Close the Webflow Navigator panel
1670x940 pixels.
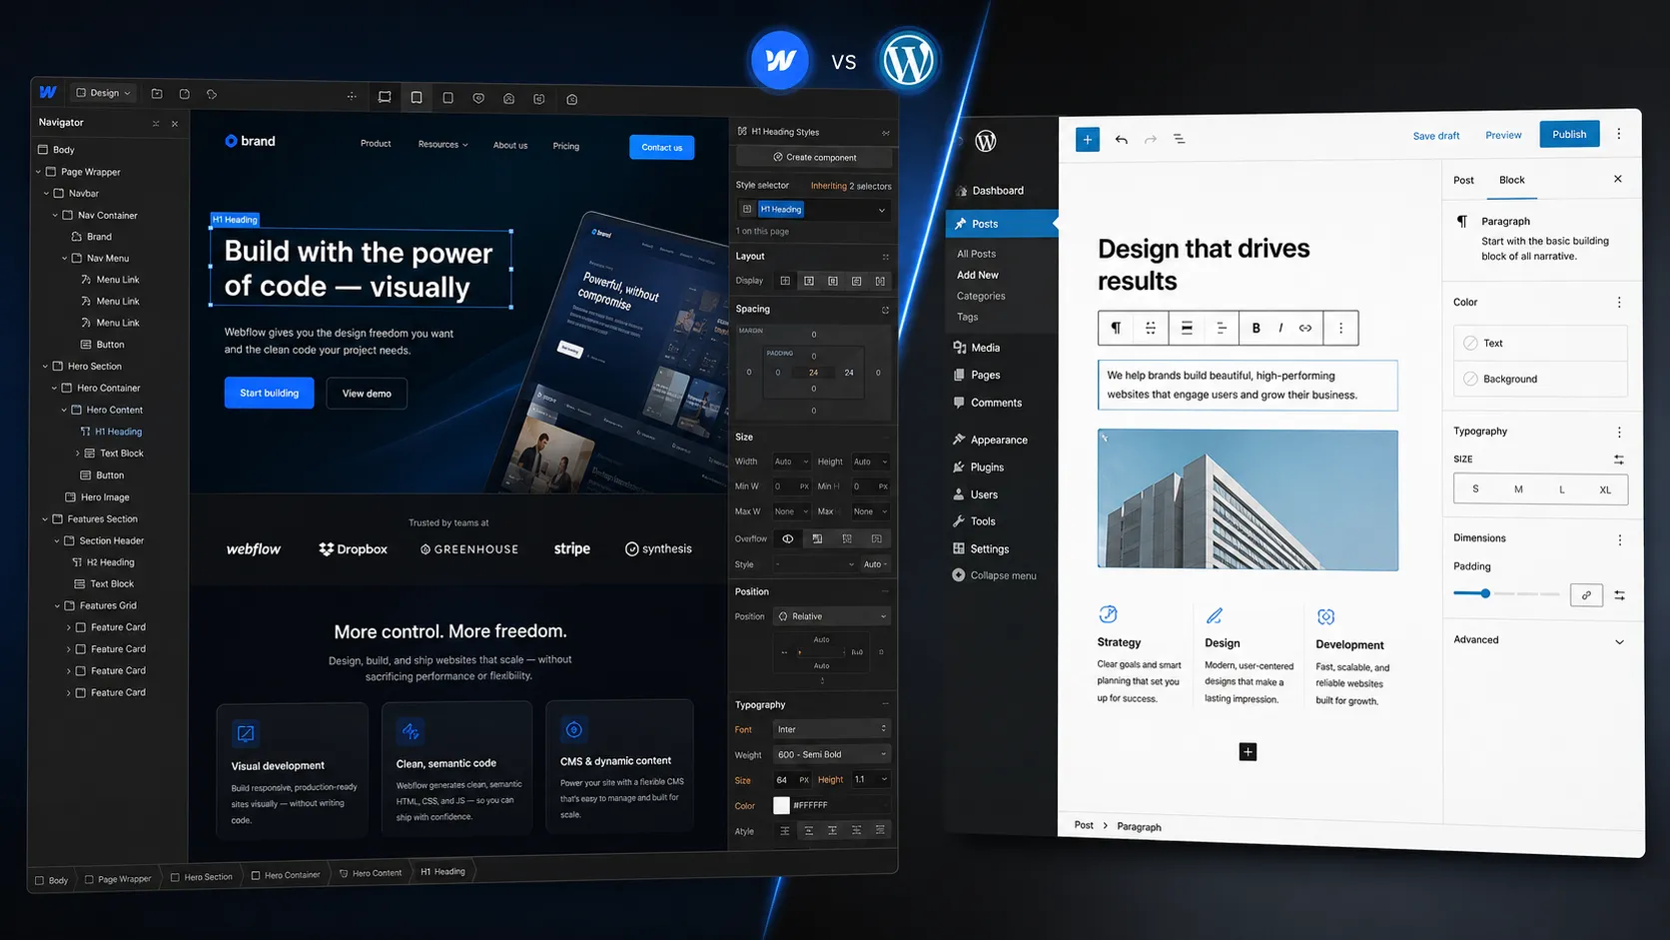pos(175,124)
